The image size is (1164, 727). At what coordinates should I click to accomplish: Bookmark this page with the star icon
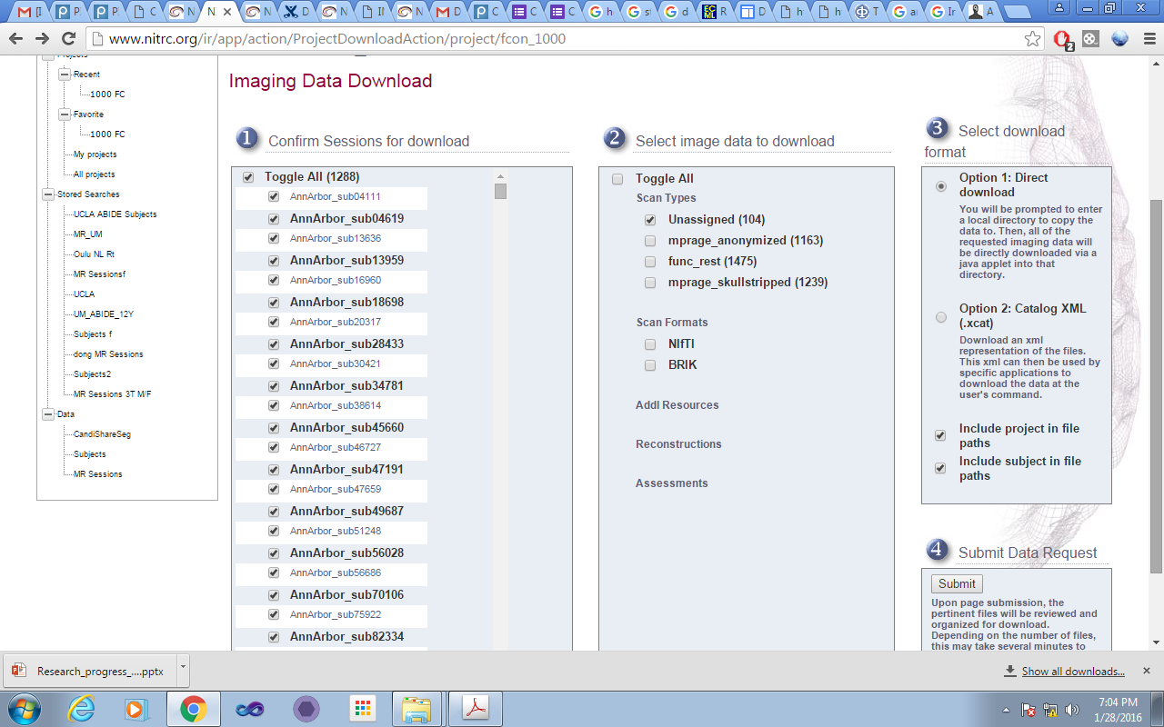click(x=1032, y=39)
